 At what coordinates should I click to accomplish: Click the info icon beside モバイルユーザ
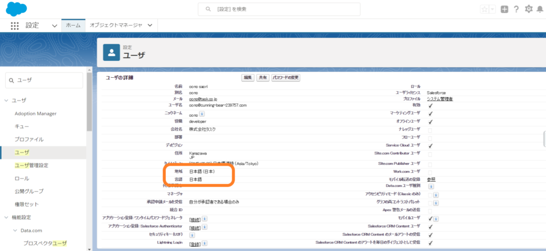[436, 219]
